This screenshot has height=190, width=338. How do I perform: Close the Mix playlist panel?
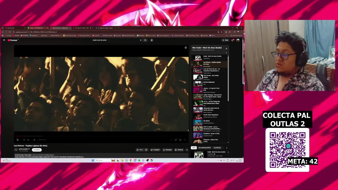pyautogui.click(x=226, y=49)
